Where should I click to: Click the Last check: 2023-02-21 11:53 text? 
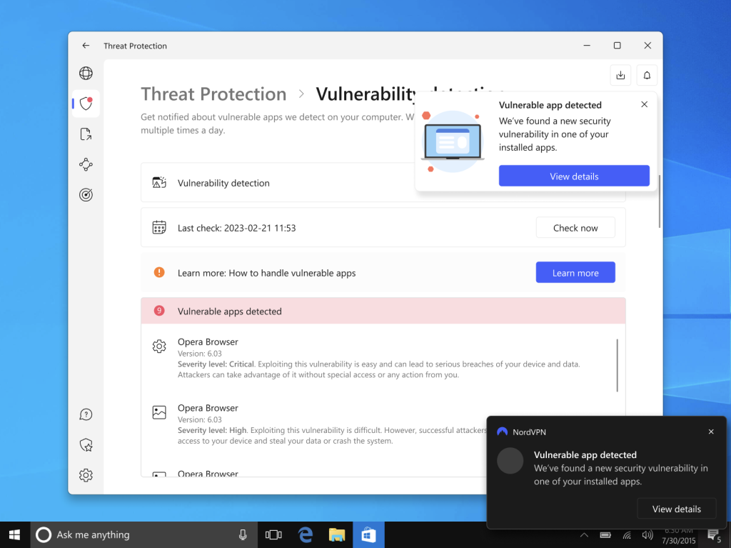point(237,228)
